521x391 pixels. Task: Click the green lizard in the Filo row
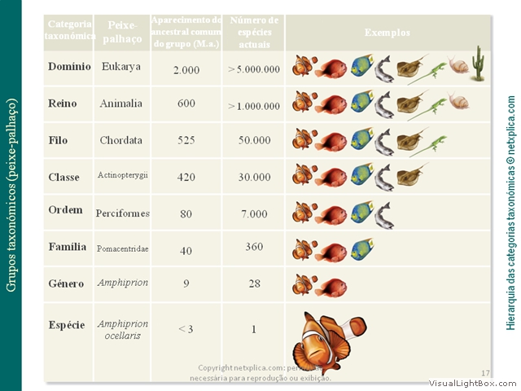(428, 145)
